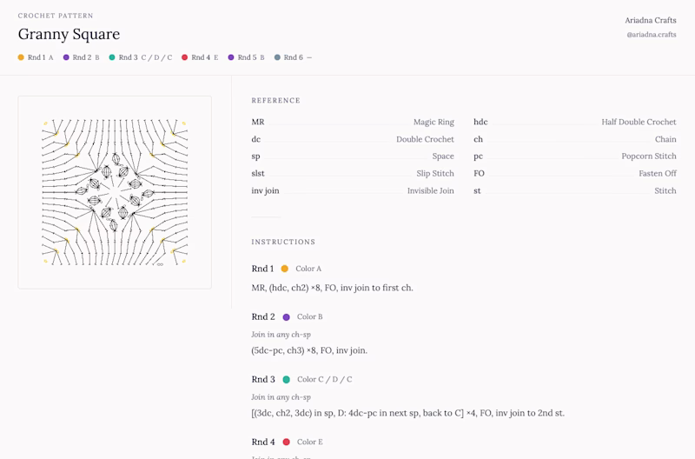Click the Ariadna Crafts author name
Viewport: 695px width, 459px height.
(x=651, y=19)
